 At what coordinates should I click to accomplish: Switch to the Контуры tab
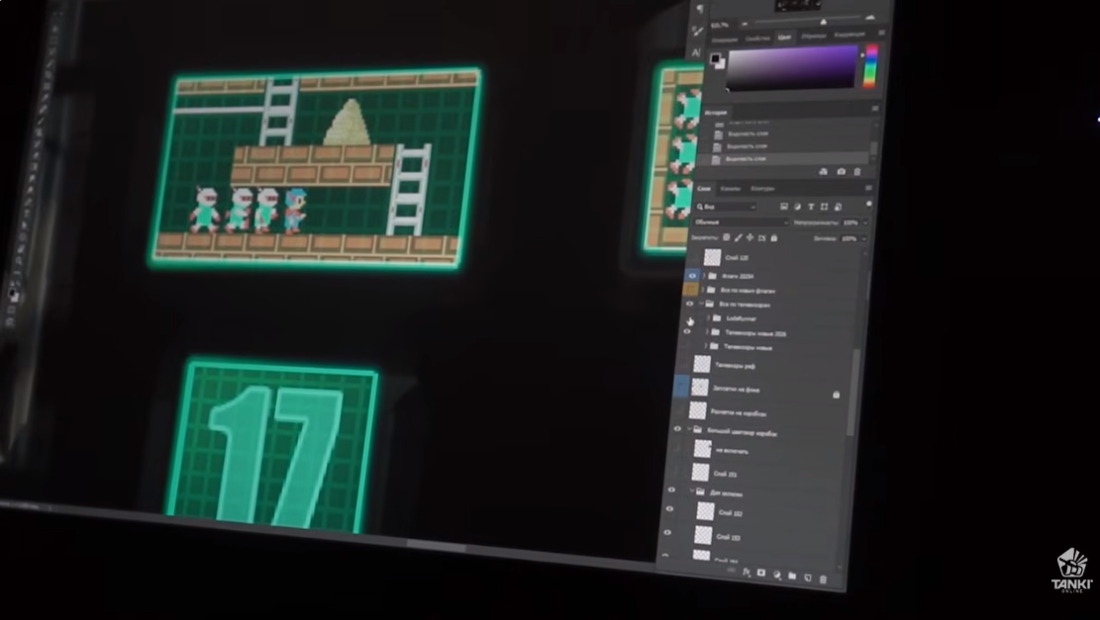[x=762, y=189]
